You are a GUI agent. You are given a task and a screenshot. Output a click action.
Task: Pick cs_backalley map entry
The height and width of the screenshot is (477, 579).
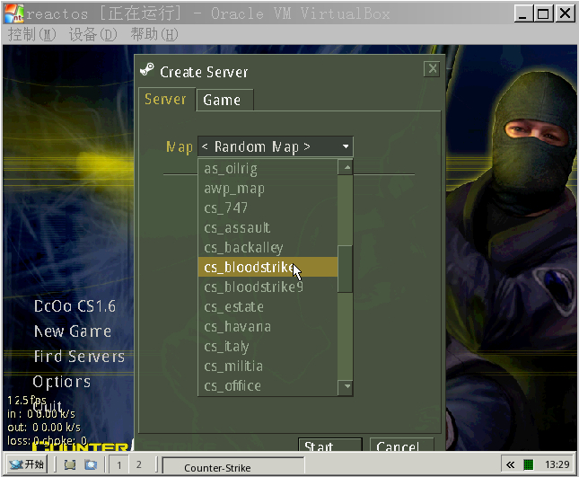point(268,248)
